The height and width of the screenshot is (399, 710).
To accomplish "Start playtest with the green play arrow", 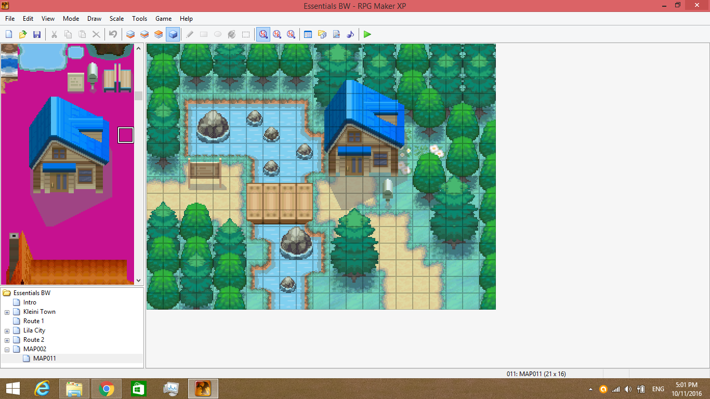I will (x=367, y=34).
